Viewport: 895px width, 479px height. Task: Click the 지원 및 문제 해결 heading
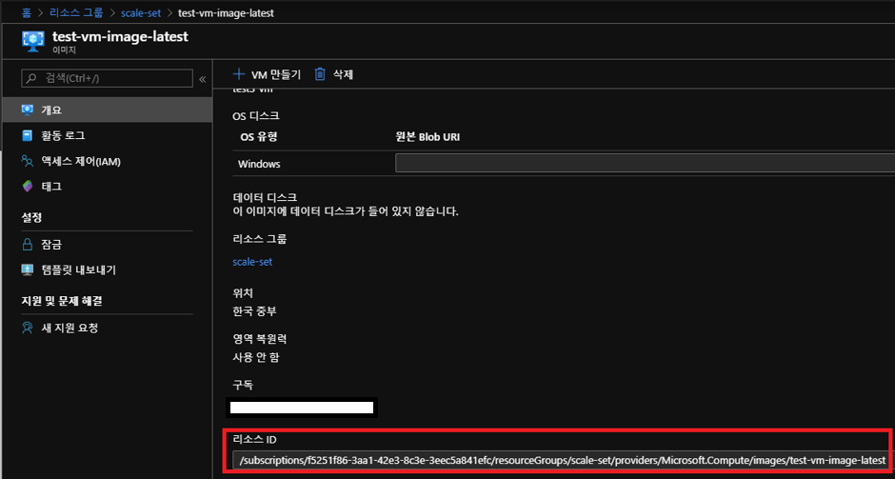pos(62,301)
